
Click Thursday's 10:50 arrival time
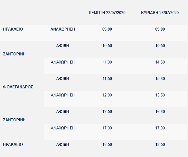(107, 46)
